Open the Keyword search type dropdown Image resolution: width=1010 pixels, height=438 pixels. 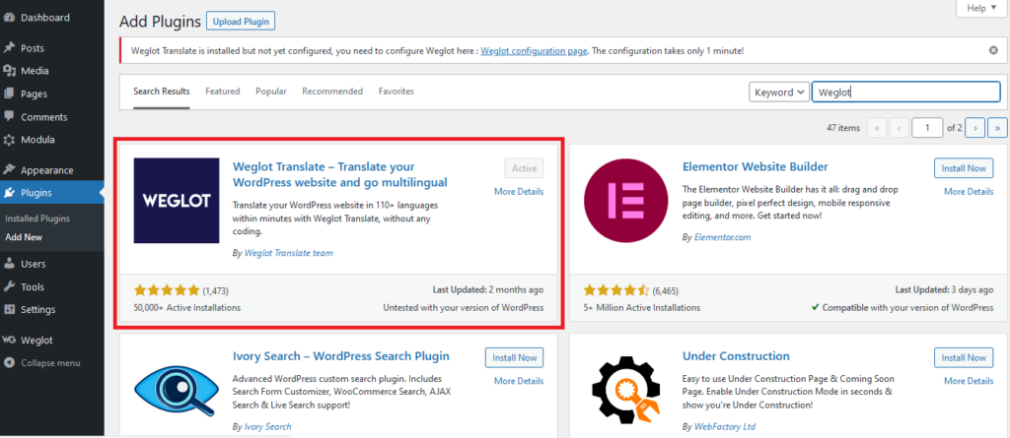778,92
